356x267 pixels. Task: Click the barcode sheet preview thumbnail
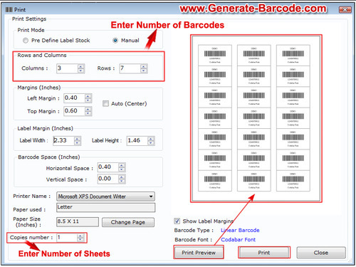click(x=256, y=118)
